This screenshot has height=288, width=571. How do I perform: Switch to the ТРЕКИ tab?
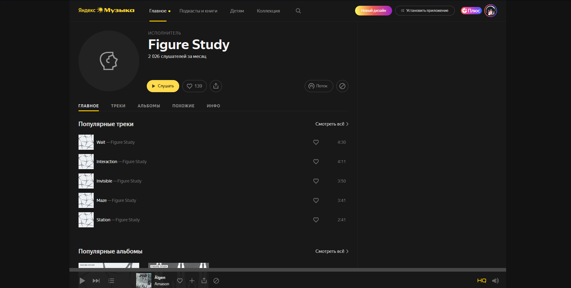click(118, 106)
